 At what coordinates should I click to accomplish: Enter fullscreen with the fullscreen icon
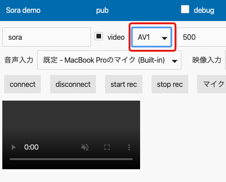point(107,147)
